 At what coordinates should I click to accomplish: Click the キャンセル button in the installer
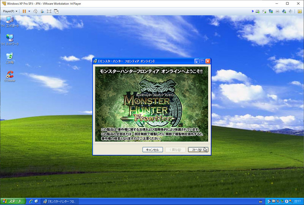pos(152,149)
